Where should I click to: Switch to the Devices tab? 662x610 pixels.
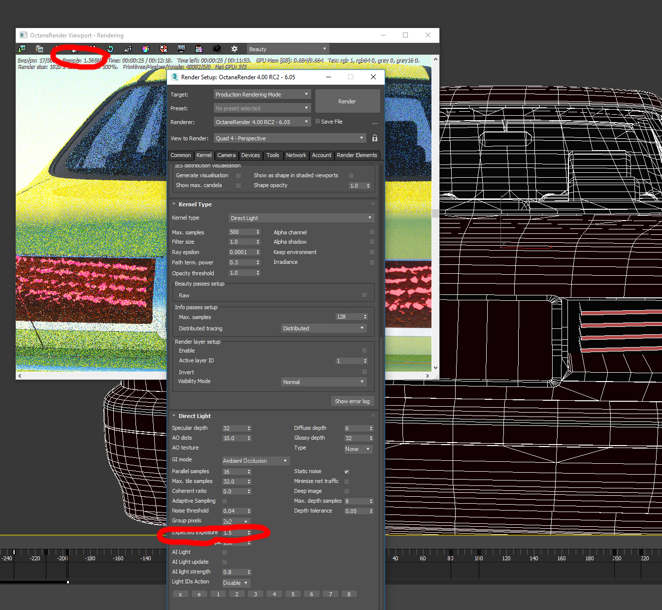tap(251, 155)
